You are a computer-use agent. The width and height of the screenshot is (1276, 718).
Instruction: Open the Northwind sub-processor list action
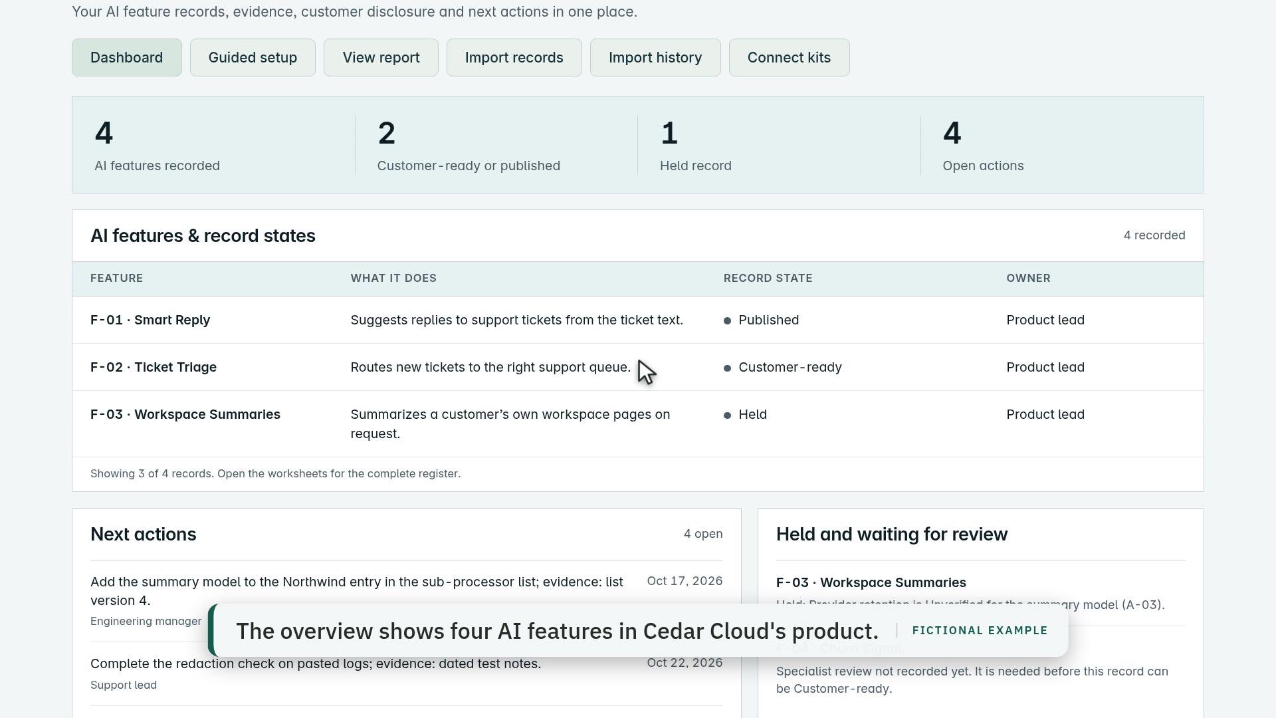pos(357,591)
